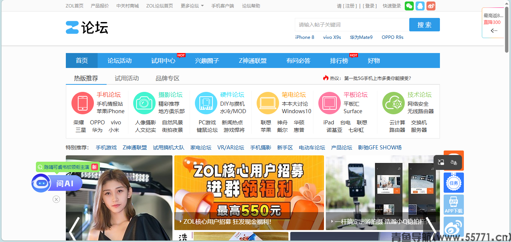Click the 陈靖可虞书欣领衔主演 notification bubble
511x242 pixels.
68,167
